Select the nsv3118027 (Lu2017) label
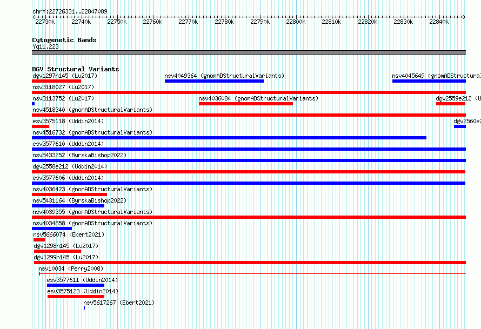The width and height of the screenshot is (481, 329). (x=63, y=87)
